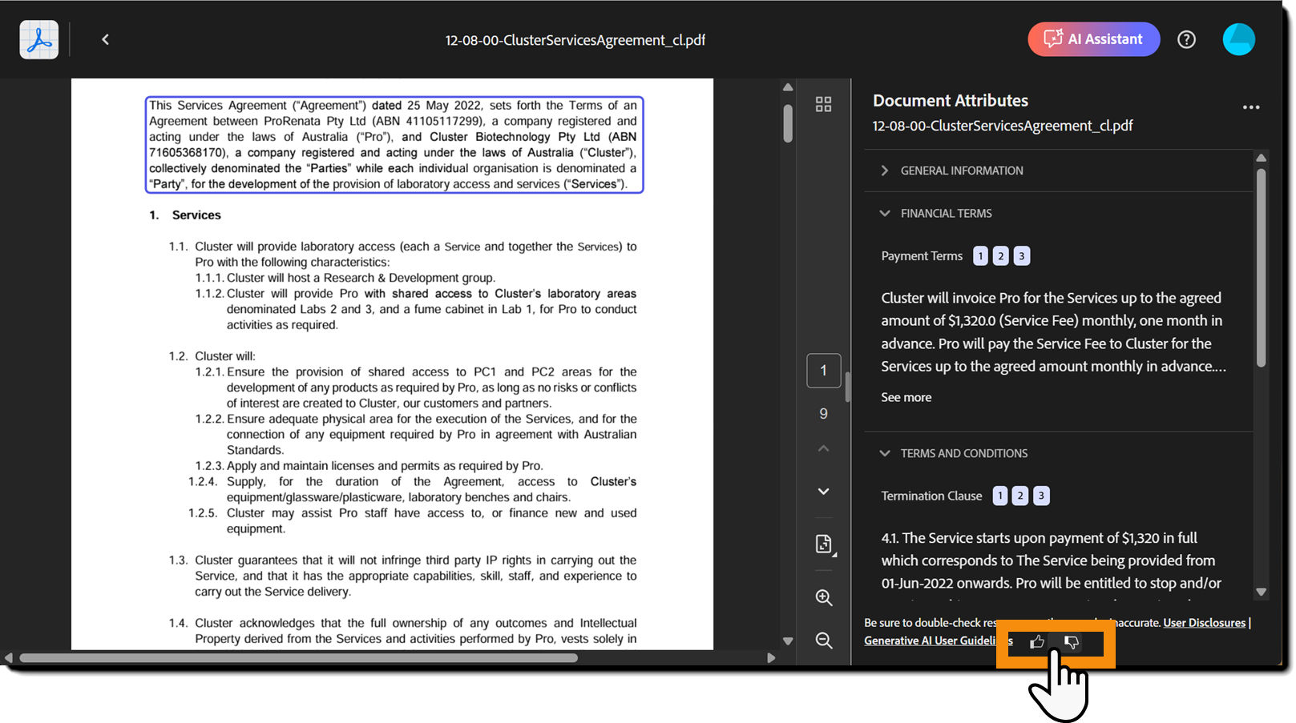Viewport: 1296px width, 723px height.
Task: Click attributes panel scroll down arrow
Action: click(1261, 592)
